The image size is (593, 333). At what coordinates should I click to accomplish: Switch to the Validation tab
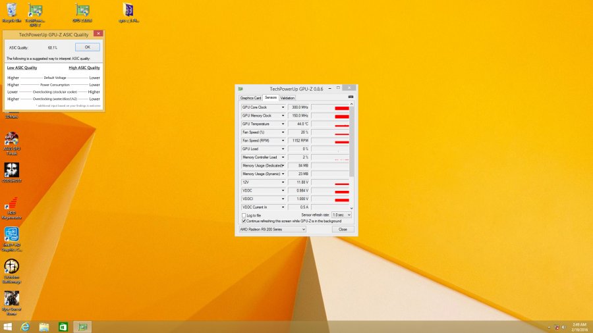point(287,98)
